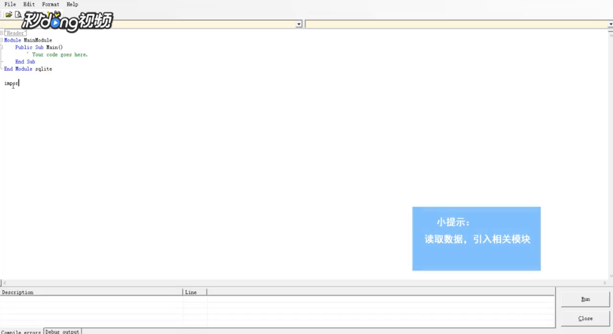Click the 'Your code goes here.' comment
The image size is (613, 334).
[58, 54]
